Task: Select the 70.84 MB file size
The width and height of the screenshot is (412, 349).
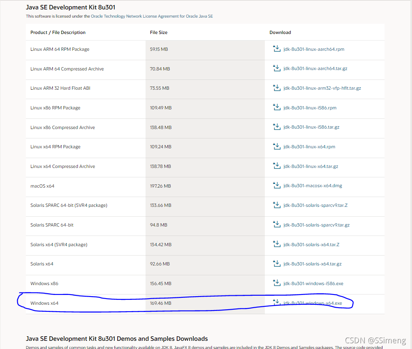Action: coord(160,69)
